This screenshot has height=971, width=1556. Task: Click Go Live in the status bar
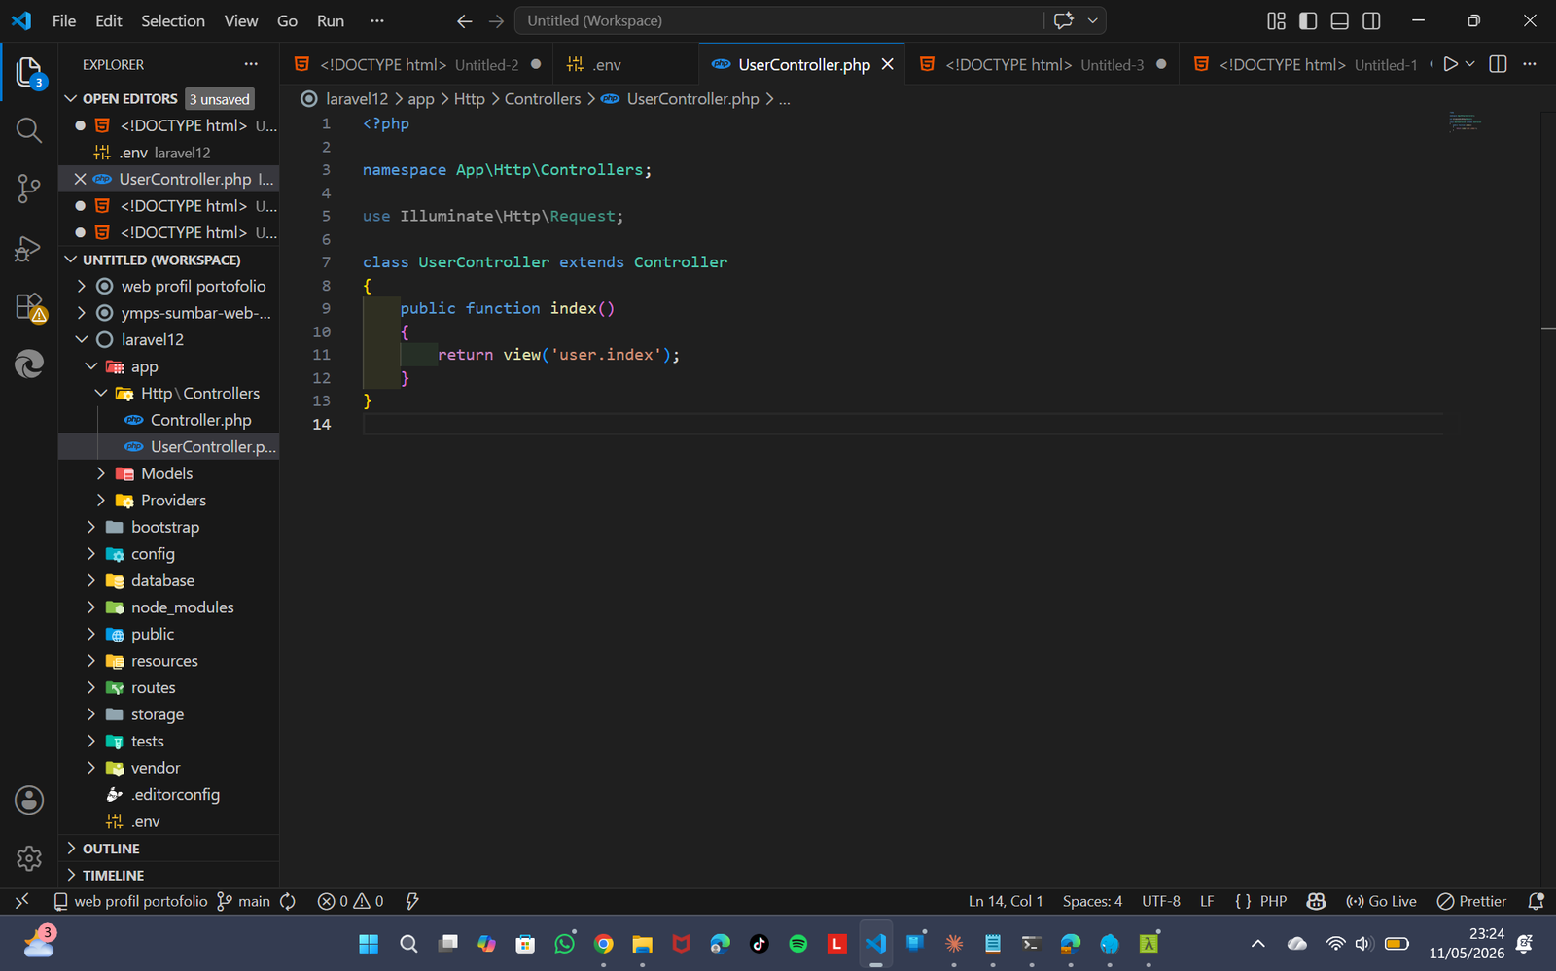tap(1381, 901)
